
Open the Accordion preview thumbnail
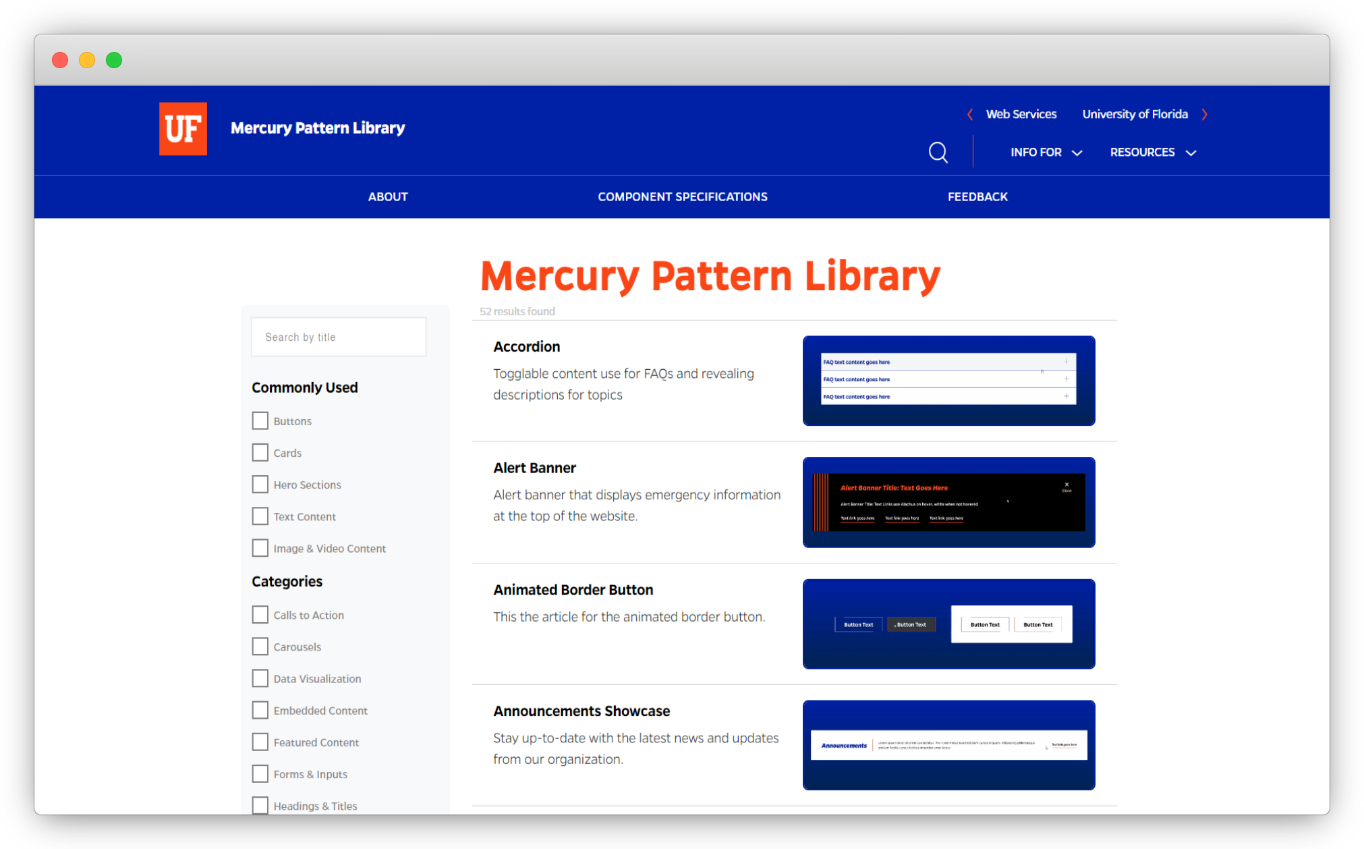click(948, 381)
